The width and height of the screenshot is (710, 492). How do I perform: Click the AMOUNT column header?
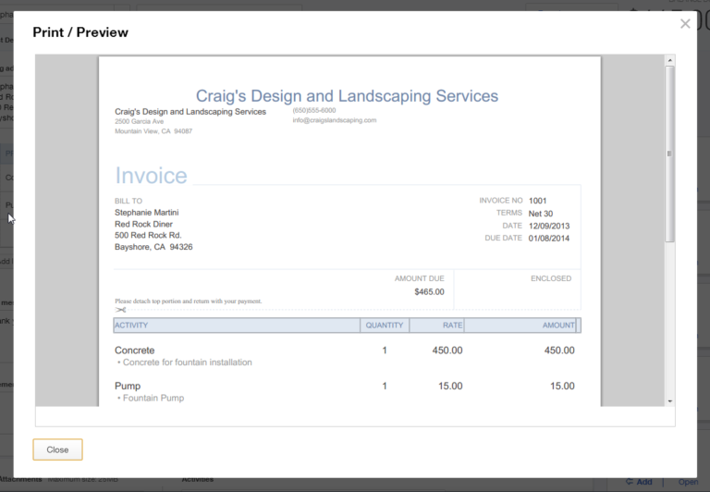pos(557,326)
